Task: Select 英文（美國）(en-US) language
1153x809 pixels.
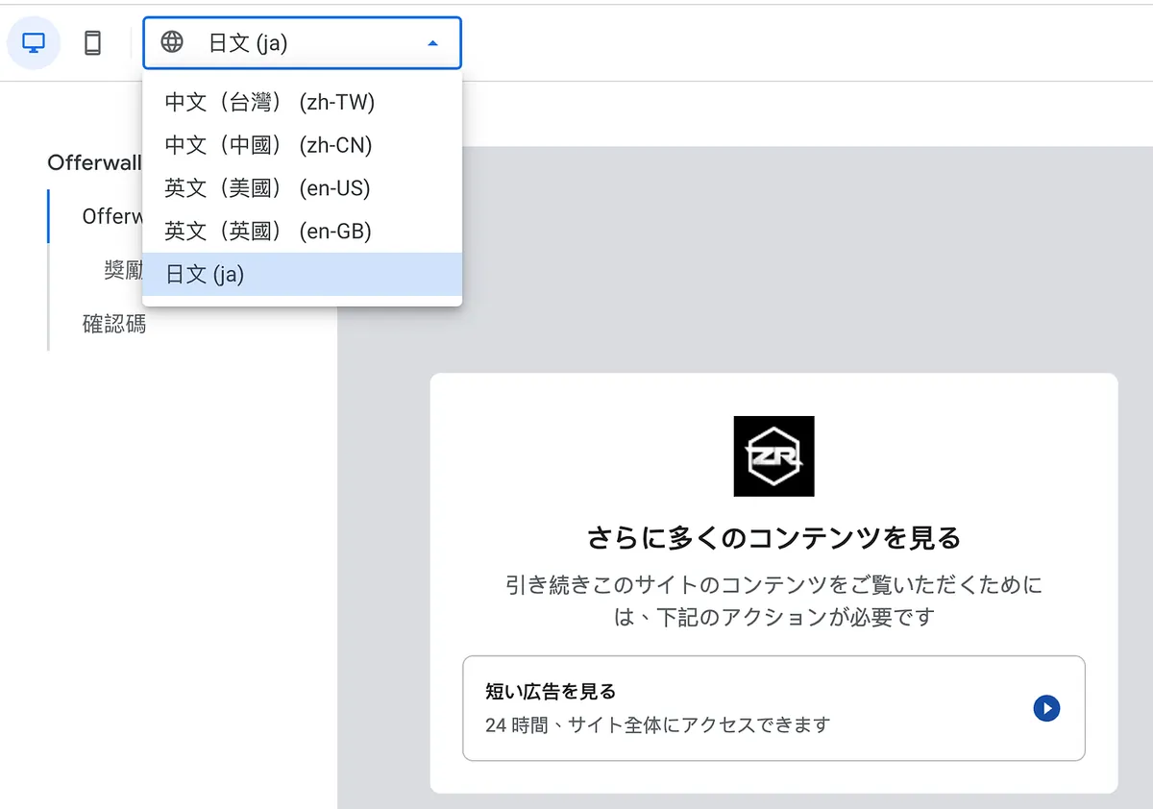Action: click(x=267, y=188)
